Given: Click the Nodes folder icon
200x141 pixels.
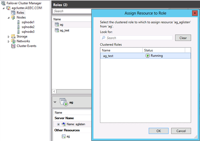Looking at the screenshot, I should point(13,17).
